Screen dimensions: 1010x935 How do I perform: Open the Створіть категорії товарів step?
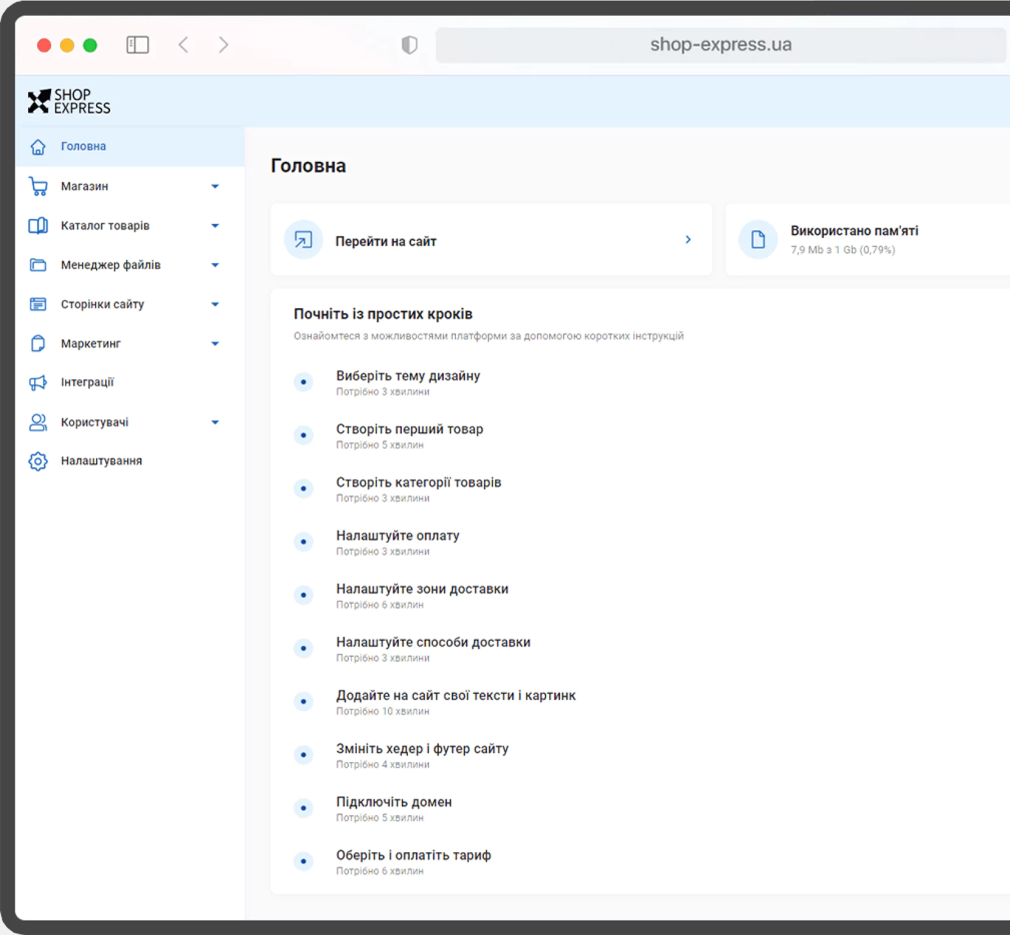(418, 482)
